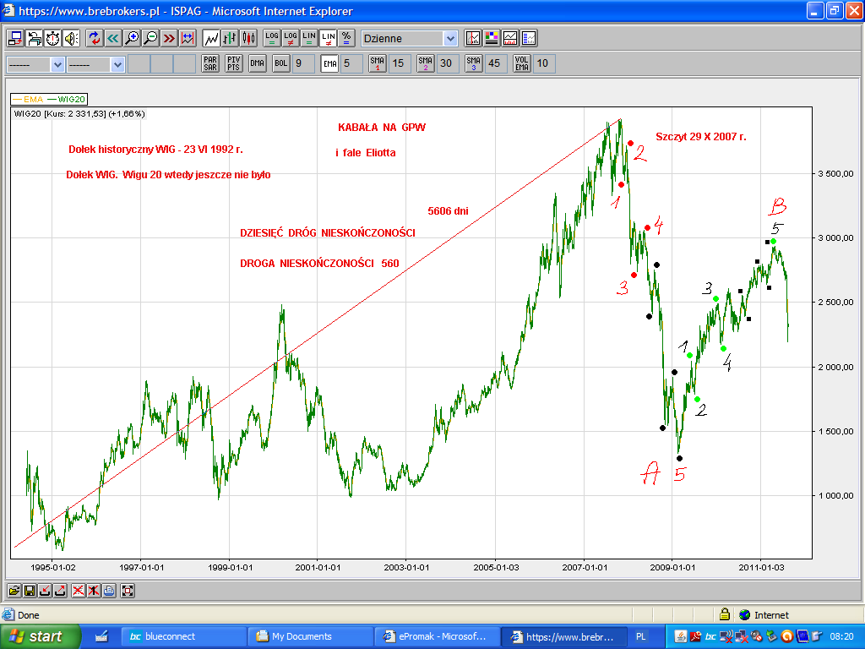This screenshot has width=865, height=649.
Task: Click the open folder icon in bottom toolbar
Action: coord(14,591)
